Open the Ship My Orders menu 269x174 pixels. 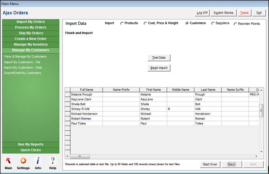tap(31, 33)
